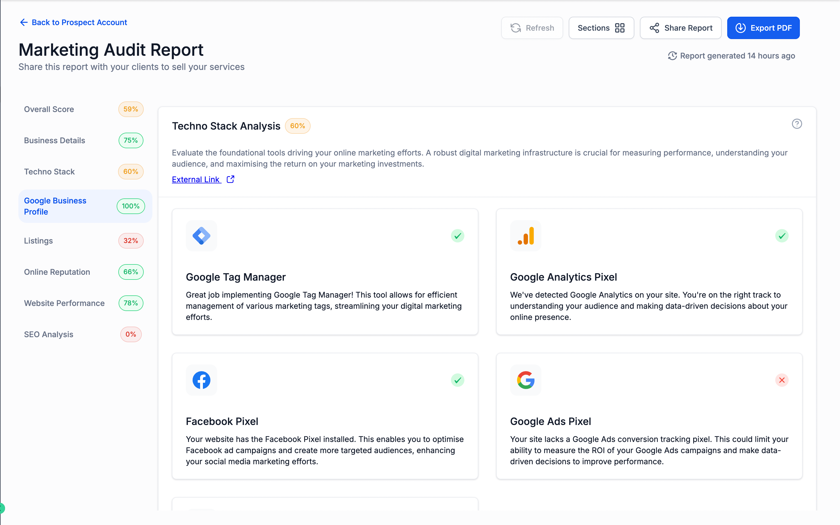Click Share Report button
840x525 pixels.
coord(680,28)
